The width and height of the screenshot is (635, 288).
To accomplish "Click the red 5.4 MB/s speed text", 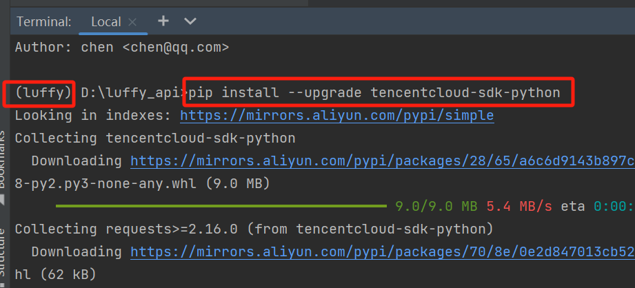I will [x=519, y=207].
